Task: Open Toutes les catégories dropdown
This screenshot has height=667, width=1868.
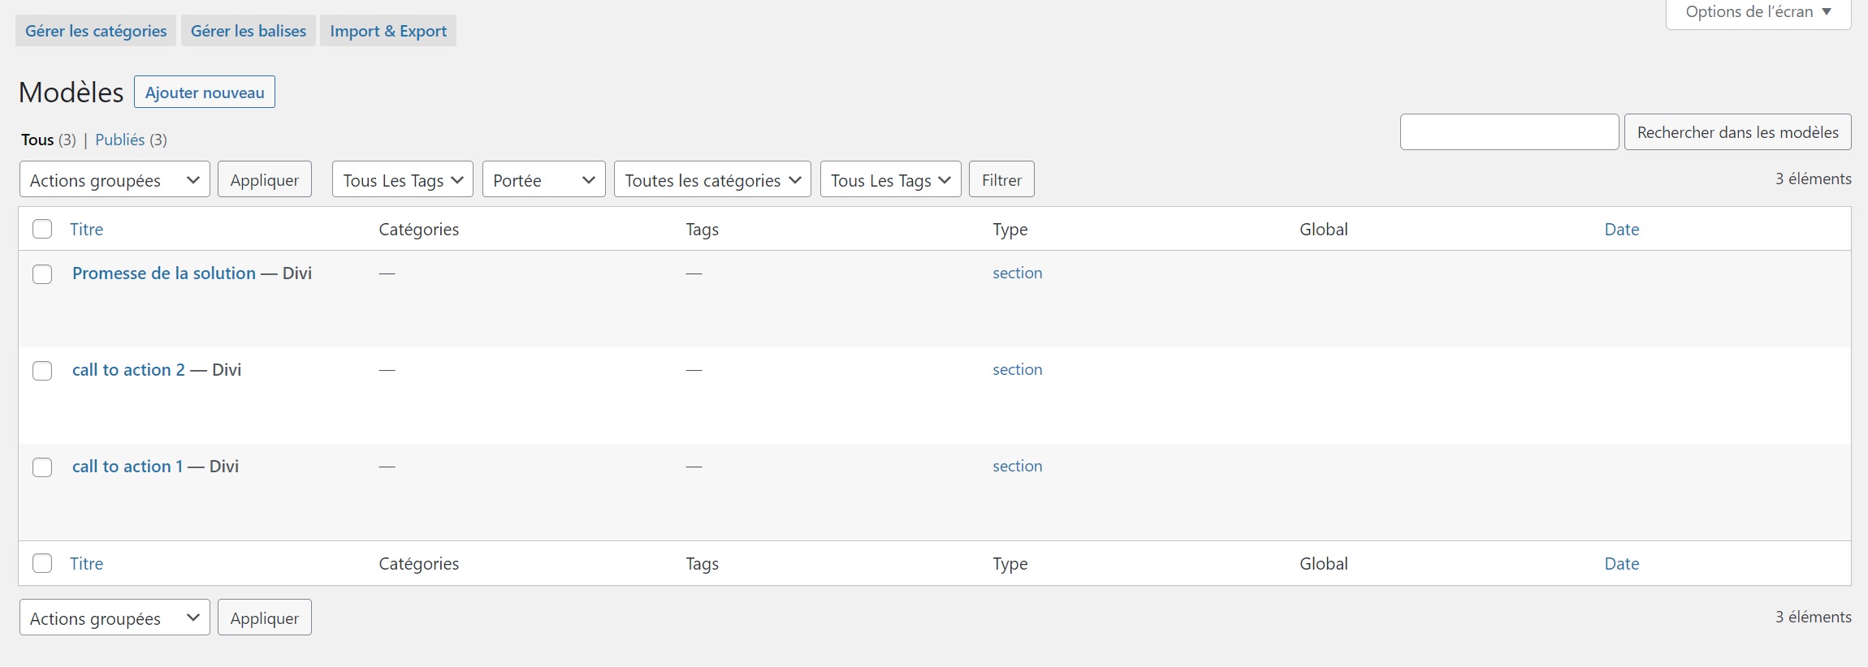Action: pos(712,179)
